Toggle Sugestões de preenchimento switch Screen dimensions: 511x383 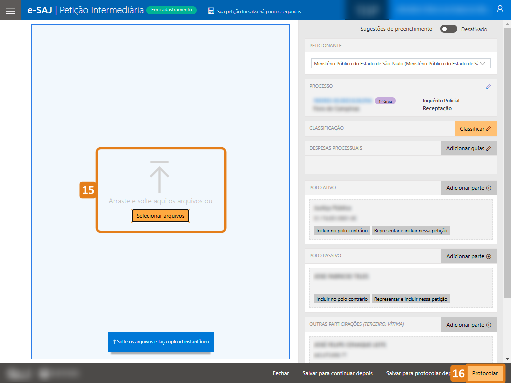point(448,29)
